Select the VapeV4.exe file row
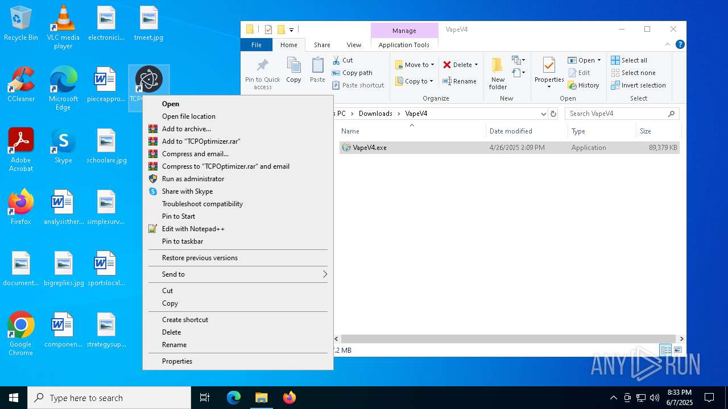The height and width of the screenshot is (409, 728). 509,148
